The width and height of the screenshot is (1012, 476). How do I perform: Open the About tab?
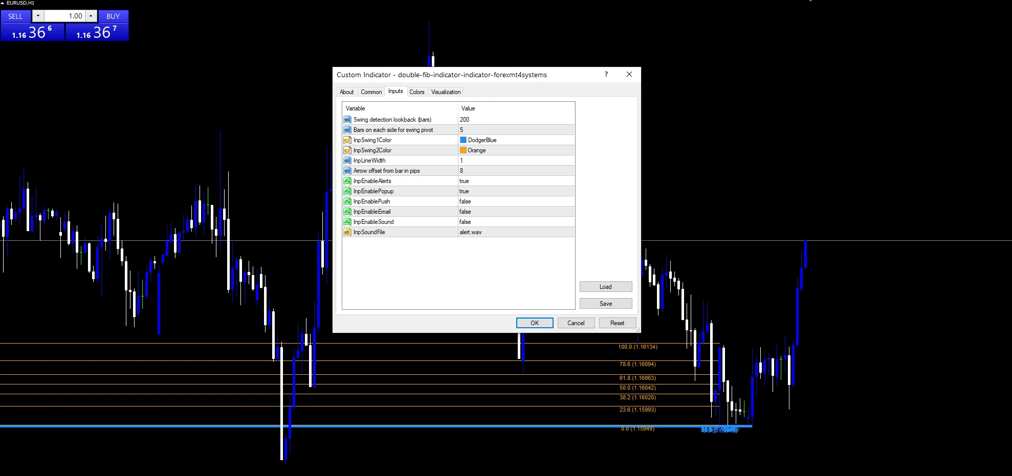click(x=346, y=92)
